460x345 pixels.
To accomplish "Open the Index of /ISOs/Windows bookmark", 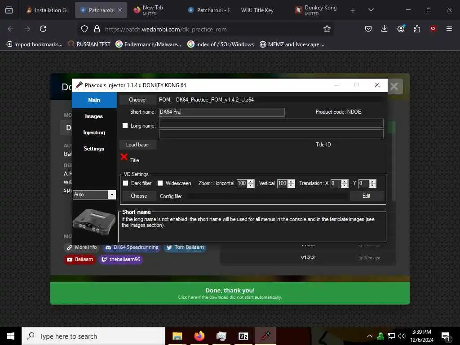I will [221, 44].
